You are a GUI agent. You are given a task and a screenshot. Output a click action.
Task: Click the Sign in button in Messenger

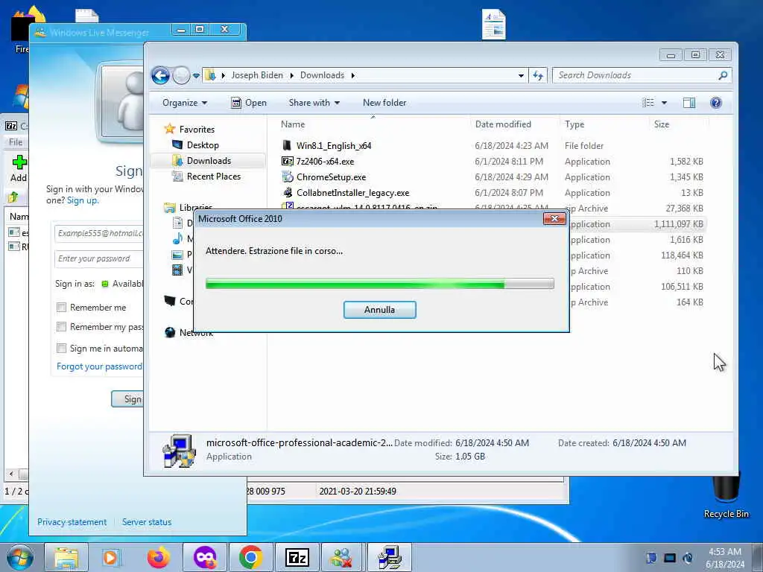[127, 399]
